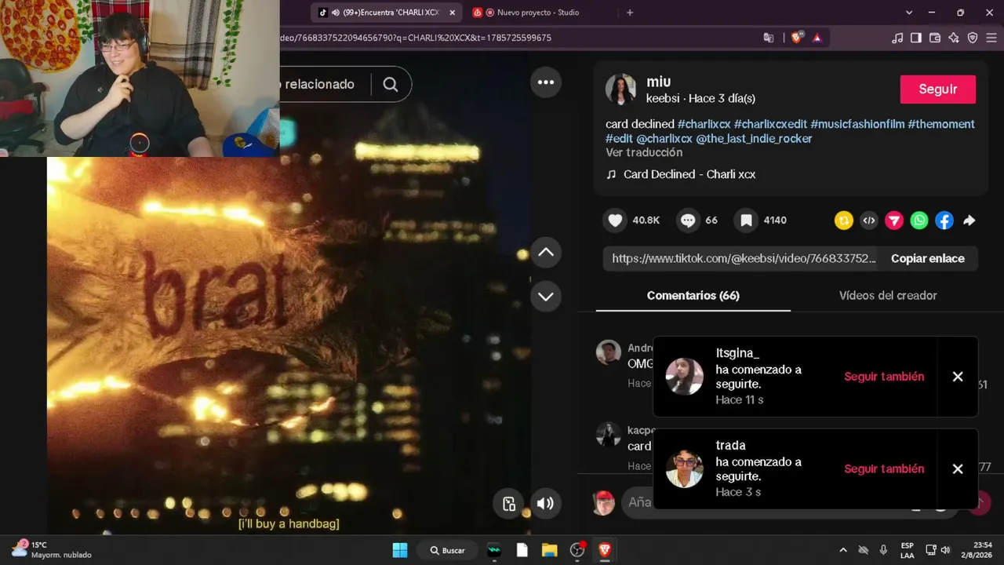
Task: Like the video with the heart icon
Action: [x=615, y=221]
